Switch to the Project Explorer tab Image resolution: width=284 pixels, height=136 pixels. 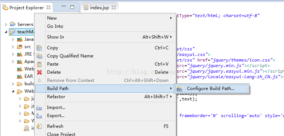[27, 8]
